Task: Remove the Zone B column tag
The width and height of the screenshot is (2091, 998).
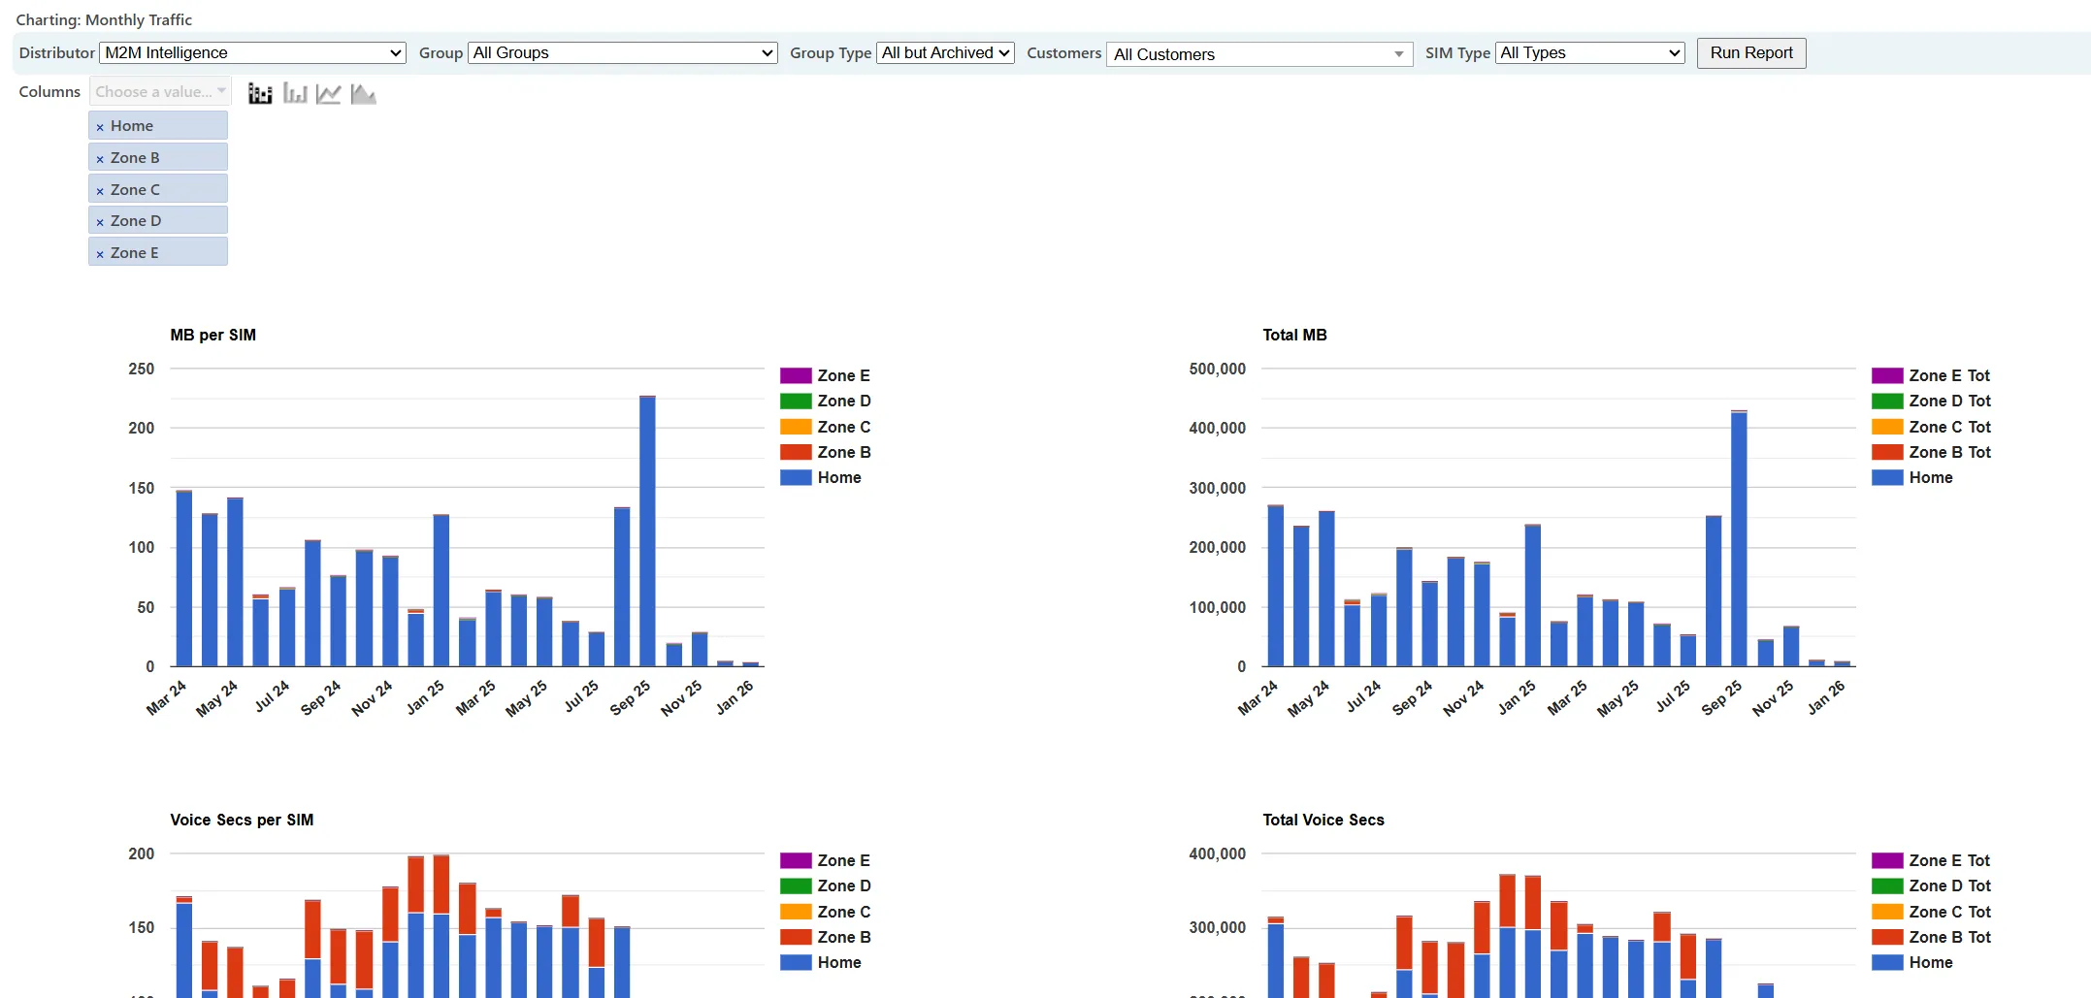Action: [100, 159]
